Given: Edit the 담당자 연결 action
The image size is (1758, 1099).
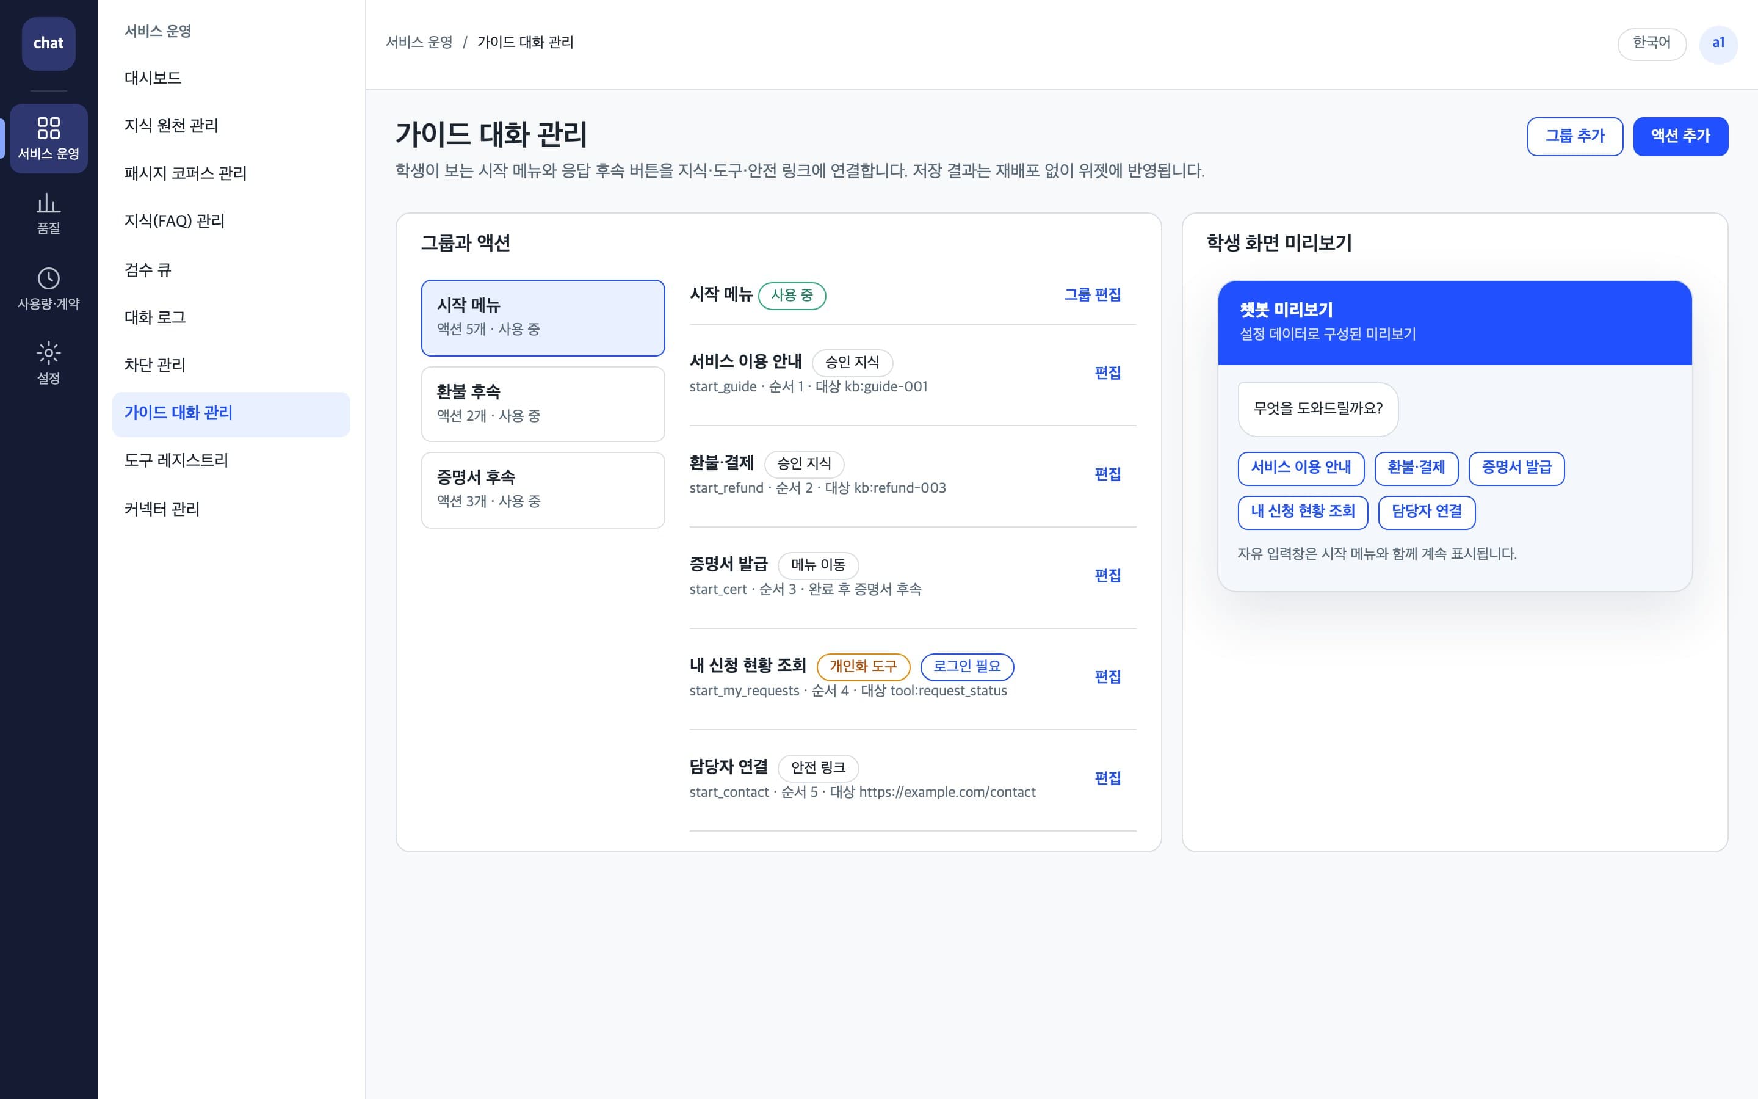Looking at the screenshot, I should coord(1108,778).
